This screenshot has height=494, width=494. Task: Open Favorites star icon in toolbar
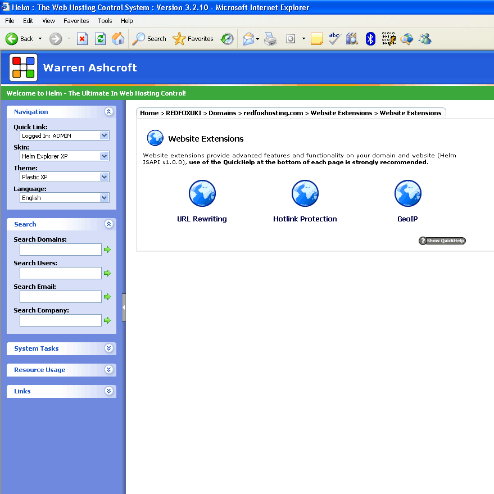coord(193,39)
